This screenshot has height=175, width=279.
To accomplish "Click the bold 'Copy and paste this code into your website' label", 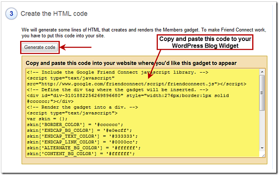I will 131,63.
